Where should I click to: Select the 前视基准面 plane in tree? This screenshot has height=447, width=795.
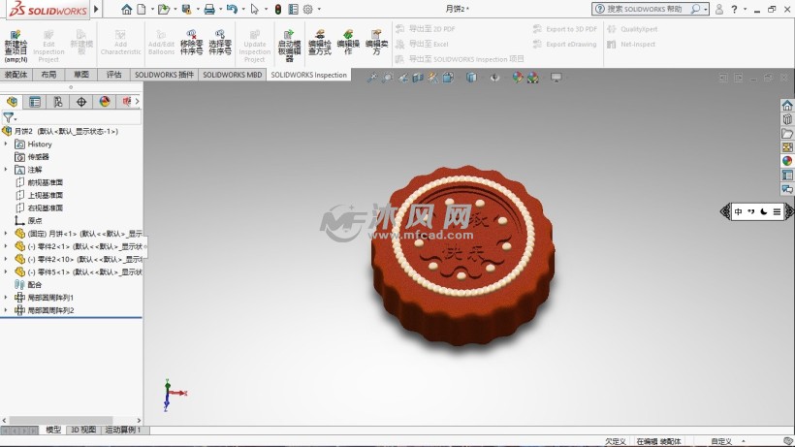point(45,182)
